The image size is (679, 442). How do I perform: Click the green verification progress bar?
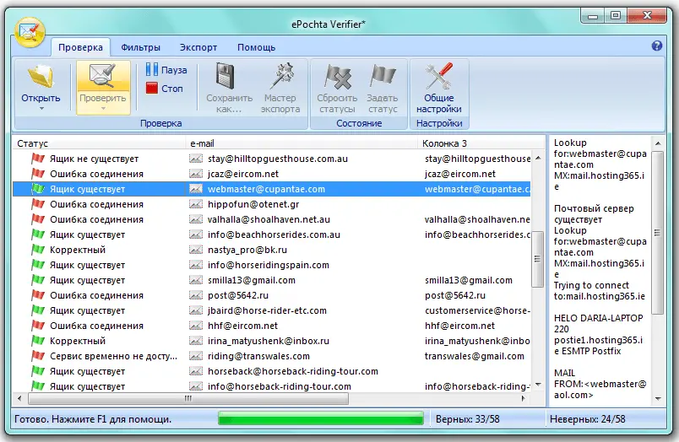tap(321, 418)
